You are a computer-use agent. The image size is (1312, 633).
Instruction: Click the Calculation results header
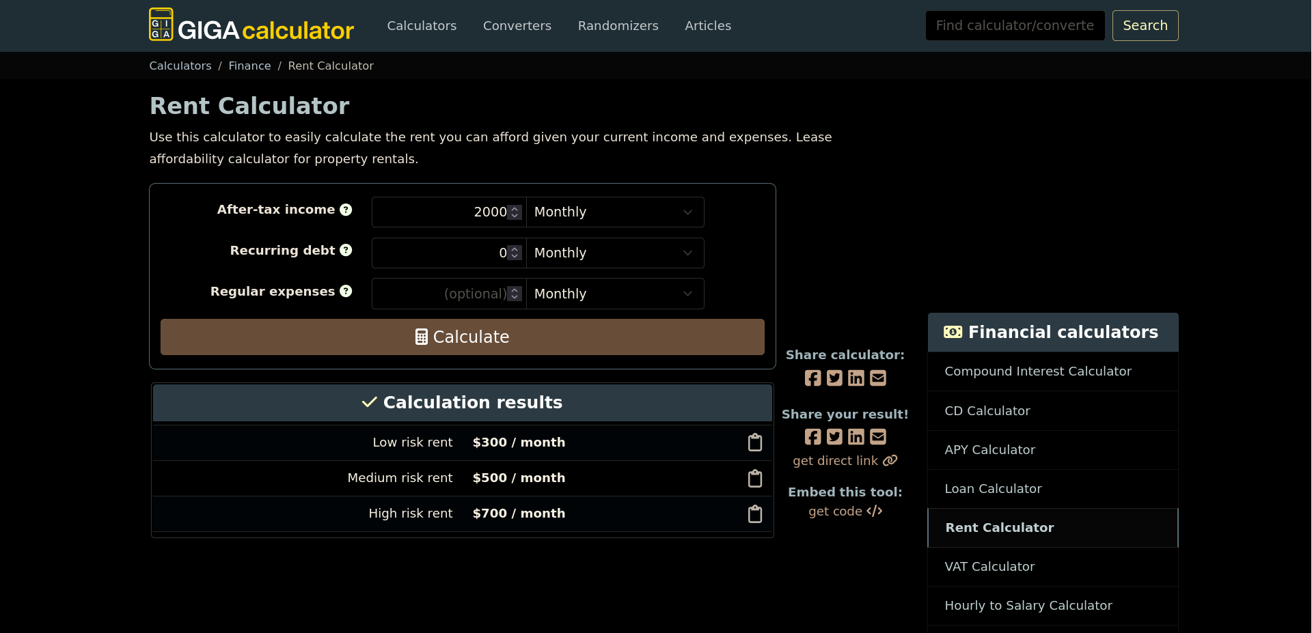tap(463, 403)
